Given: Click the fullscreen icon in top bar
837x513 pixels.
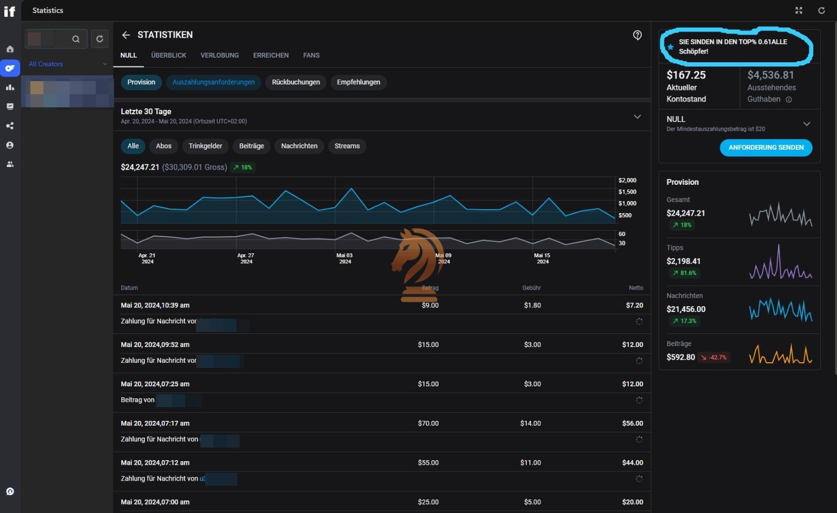Looking at the screenshot, I should click(799, 10).
